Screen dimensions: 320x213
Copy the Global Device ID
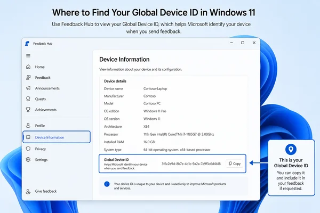(235, 163)
